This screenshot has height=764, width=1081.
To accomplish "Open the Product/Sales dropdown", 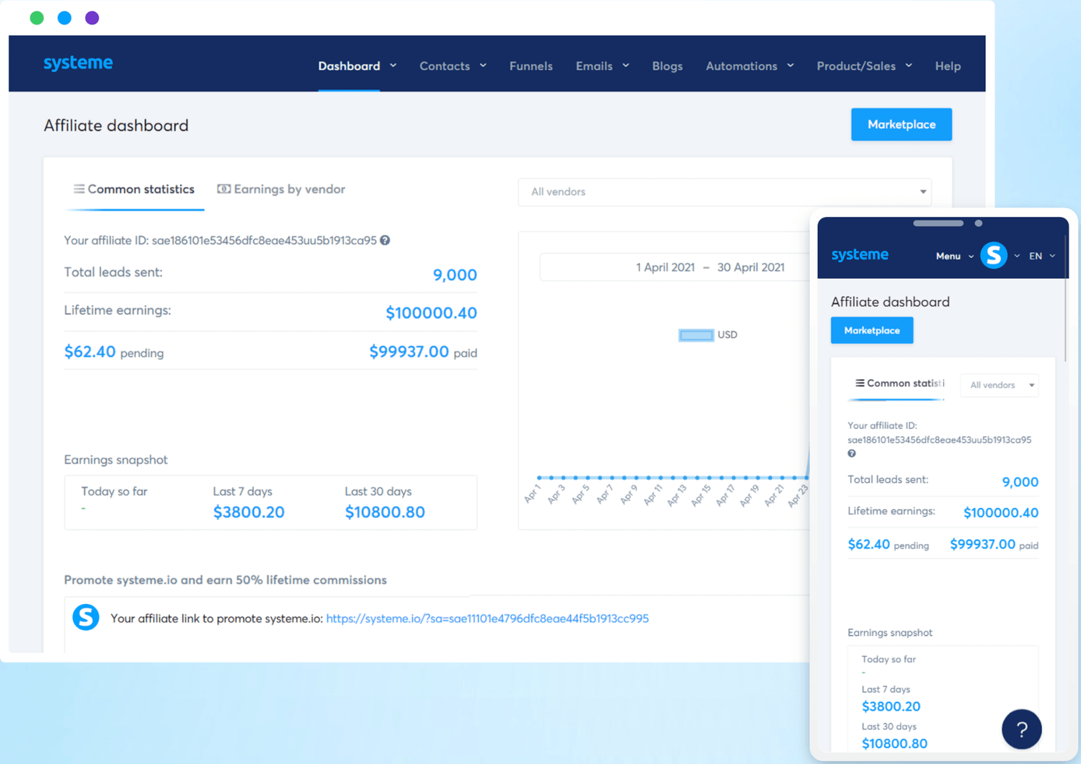I will (864, 66).
